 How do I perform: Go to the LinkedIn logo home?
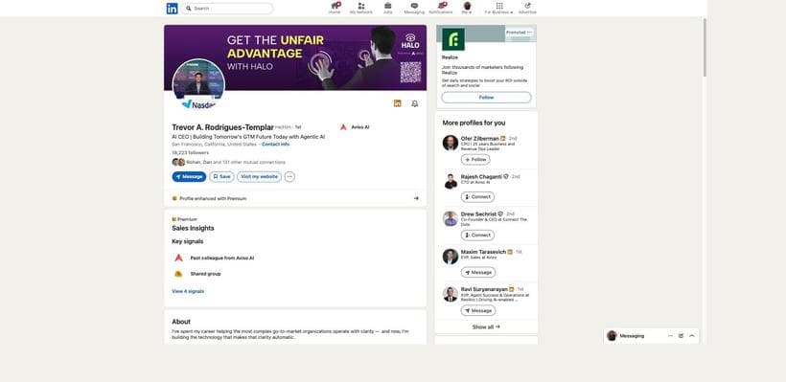click(x=172, y=9)
